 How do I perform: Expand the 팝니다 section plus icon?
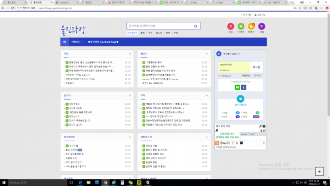pyautogui.click(x=207, y=54)
